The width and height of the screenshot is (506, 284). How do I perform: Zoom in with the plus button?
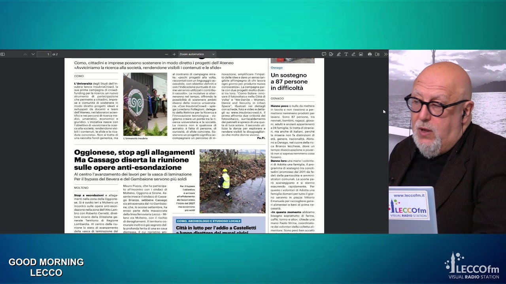pyautogui.click(x=174, y=54)
